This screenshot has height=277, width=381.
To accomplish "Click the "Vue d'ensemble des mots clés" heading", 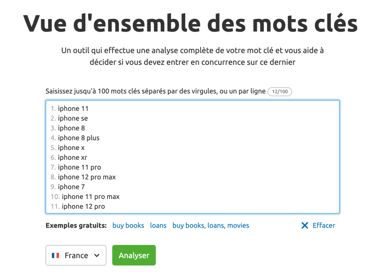I will (x=190, y=23).
